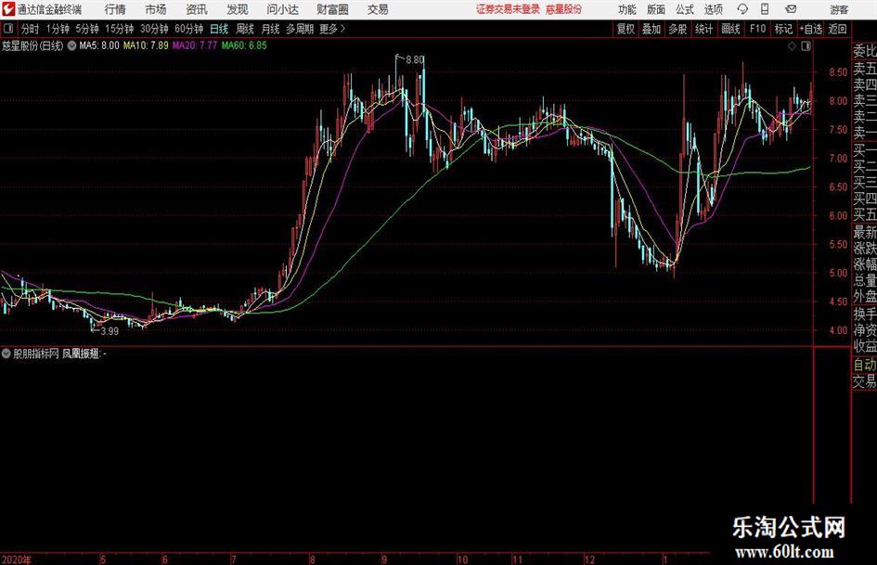Click the MA60: 6.85 indicator value
Screen dimensions: 877x565
[244, 45]
